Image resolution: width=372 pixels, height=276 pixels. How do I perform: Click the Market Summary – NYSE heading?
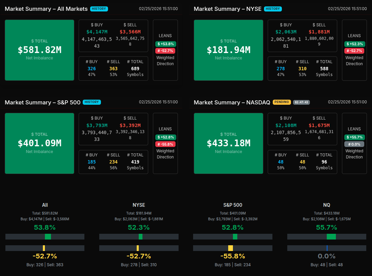[x=228, y=9]
